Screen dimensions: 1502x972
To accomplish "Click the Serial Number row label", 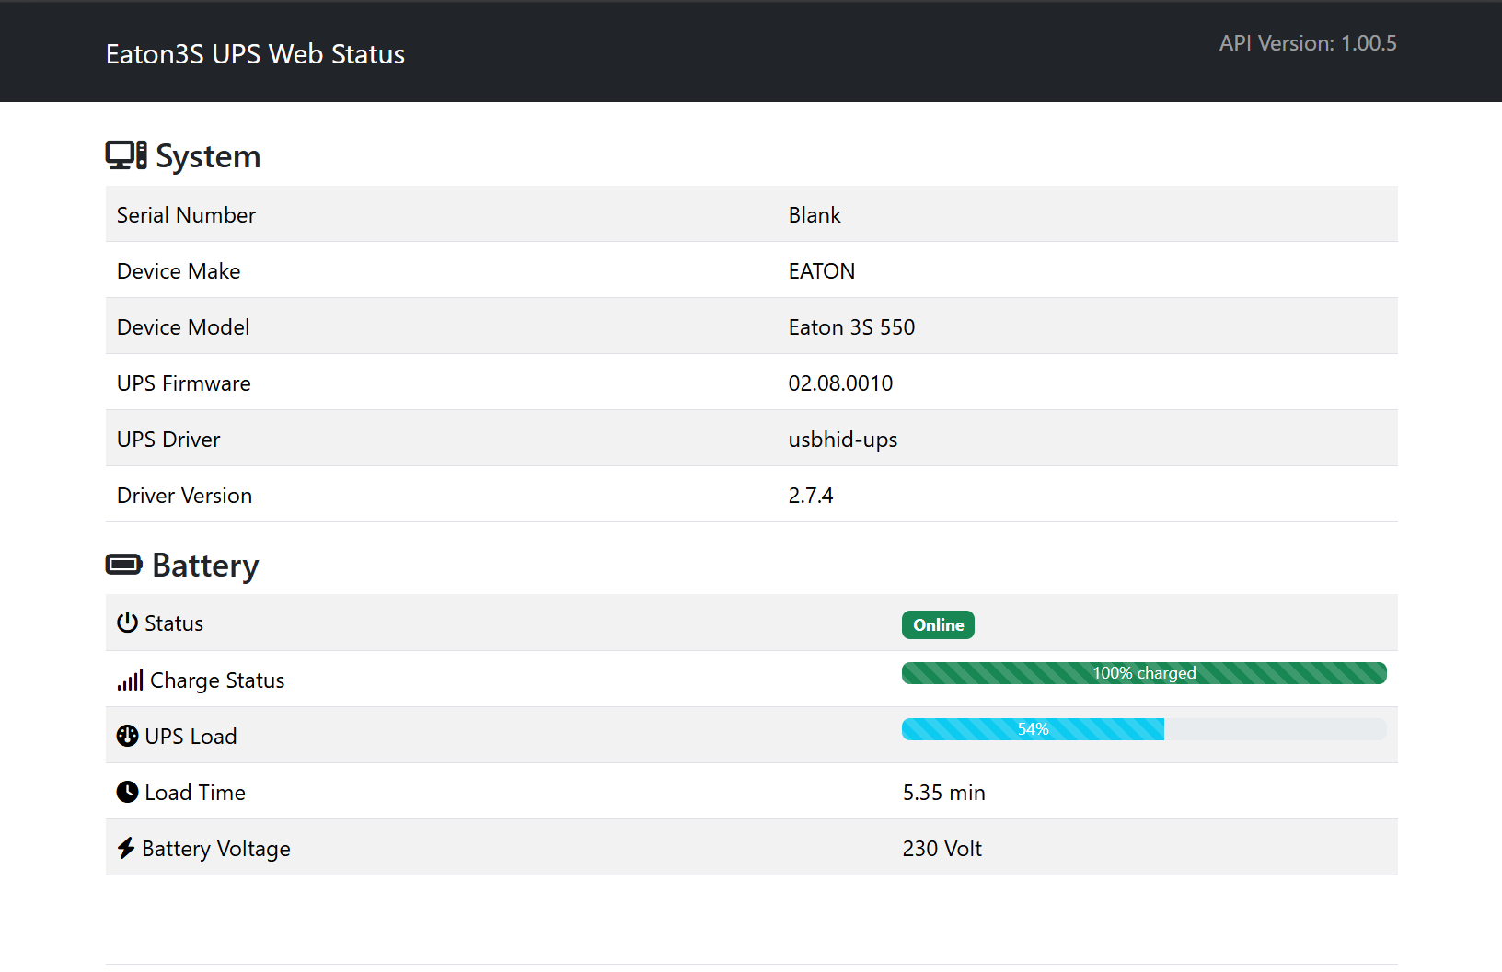I will (x=186, y=215).
